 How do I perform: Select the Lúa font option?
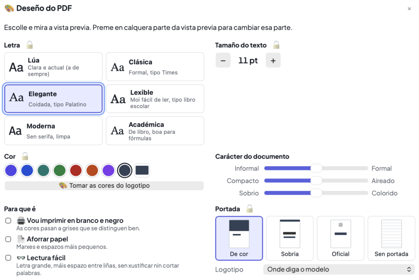click(54, 67)
